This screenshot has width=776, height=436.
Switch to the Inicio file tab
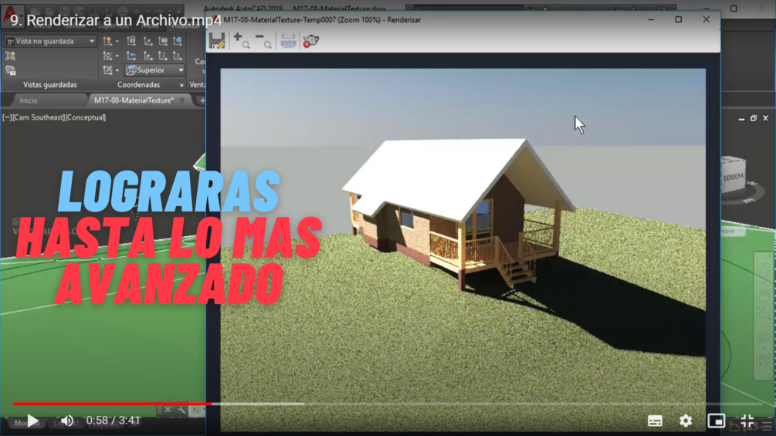pyautogui.click(x=29, y=100)
